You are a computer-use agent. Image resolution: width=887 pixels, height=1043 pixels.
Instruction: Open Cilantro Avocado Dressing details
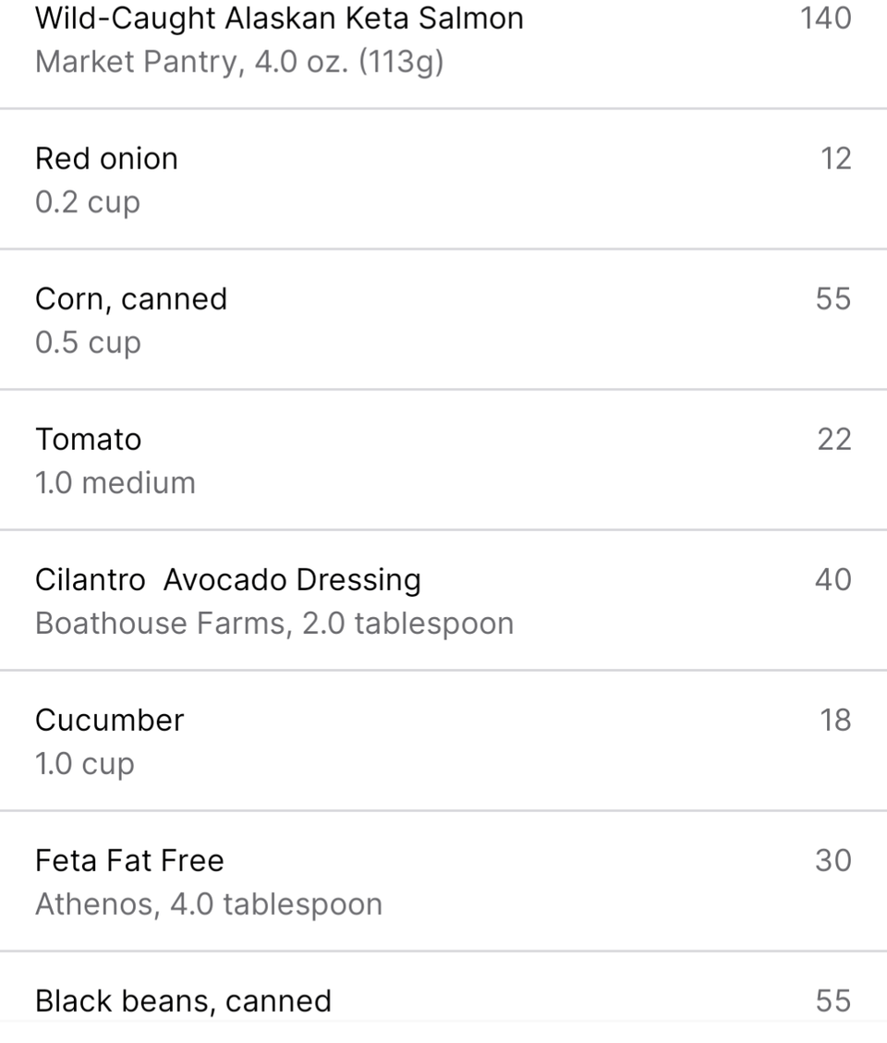coord(443,600)
